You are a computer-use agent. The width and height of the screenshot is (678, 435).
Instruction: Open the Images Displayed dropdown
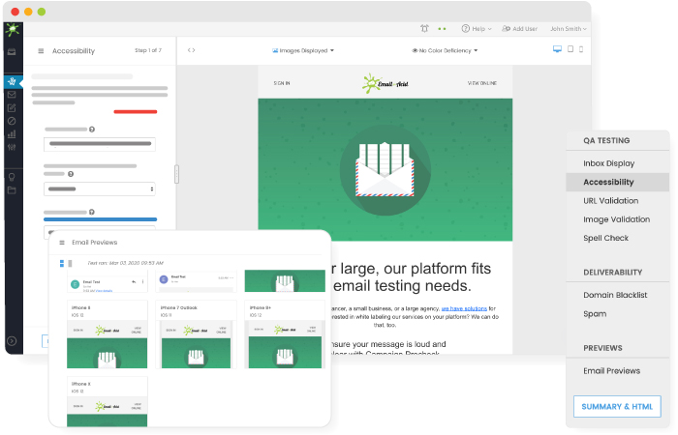303,50
